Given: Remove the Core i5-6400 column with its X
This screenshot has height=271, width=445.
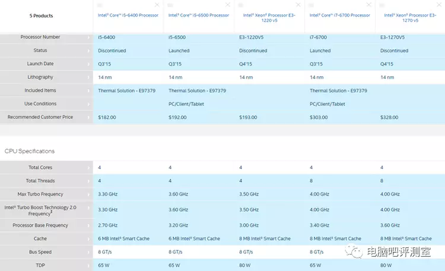Looking at the screenshot, I should pyautogui.click(x=157, y=5).
